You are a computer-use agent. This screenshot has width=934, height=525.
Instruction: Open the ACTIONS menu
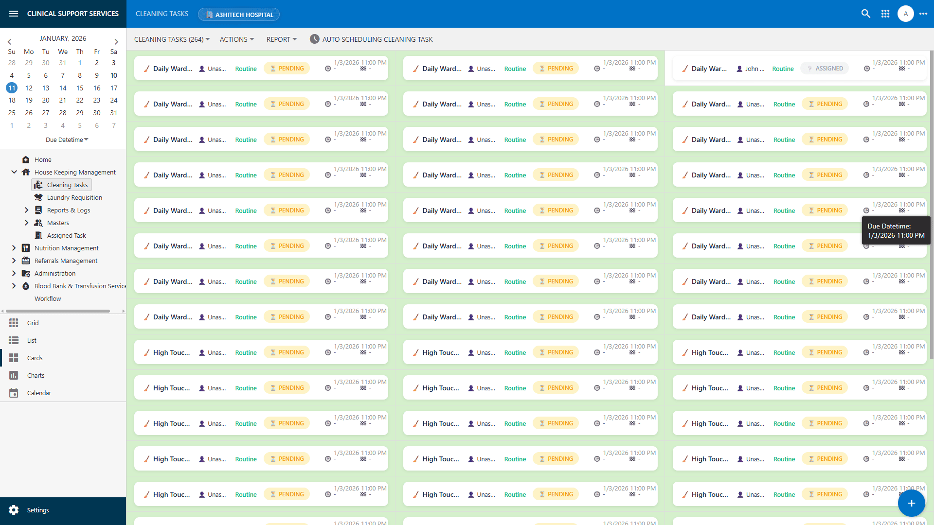pos(236,39)
